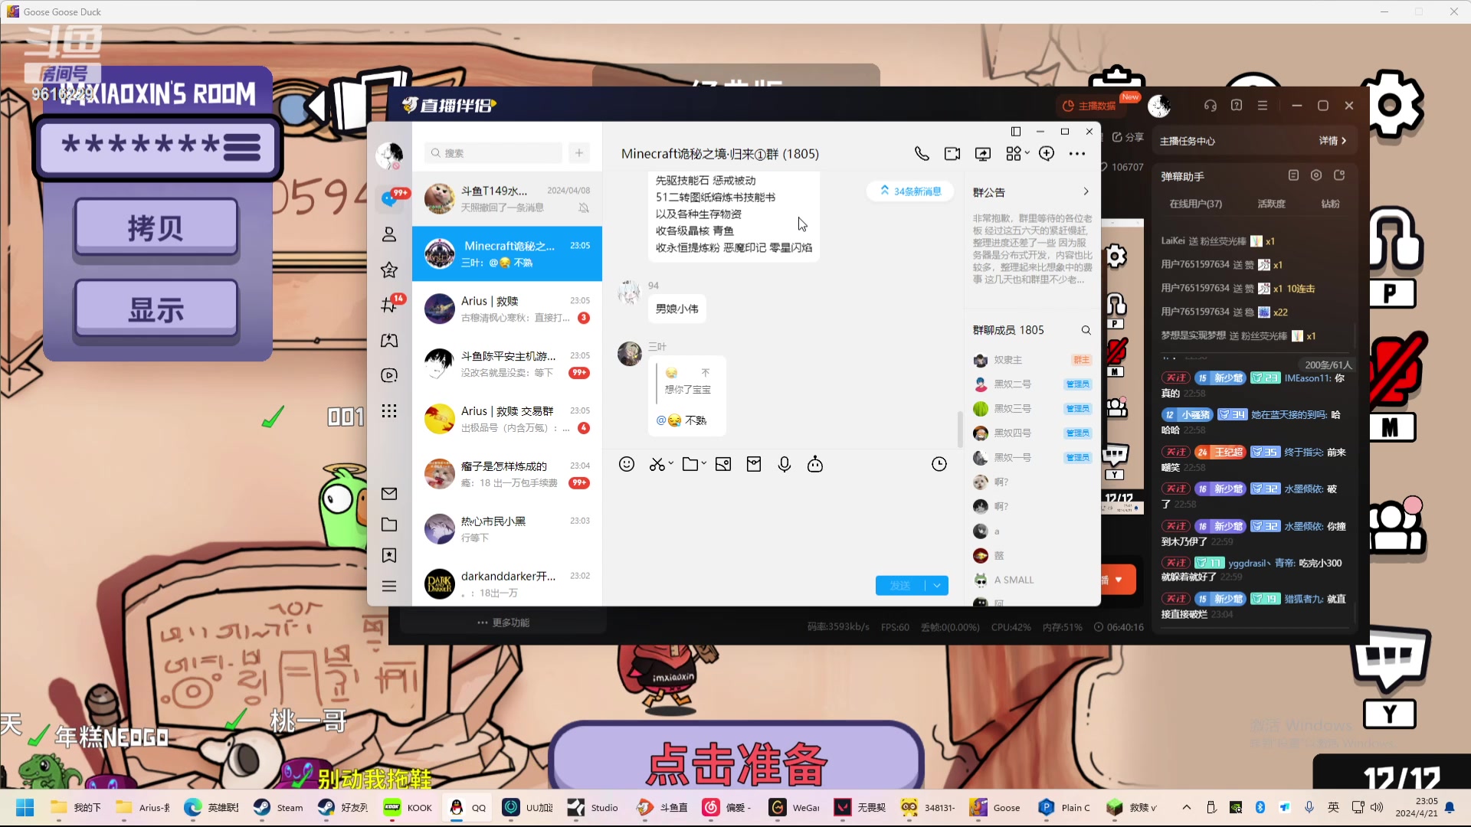Start a voice call in QQ group chat
1471x827 pixels.
922,154
